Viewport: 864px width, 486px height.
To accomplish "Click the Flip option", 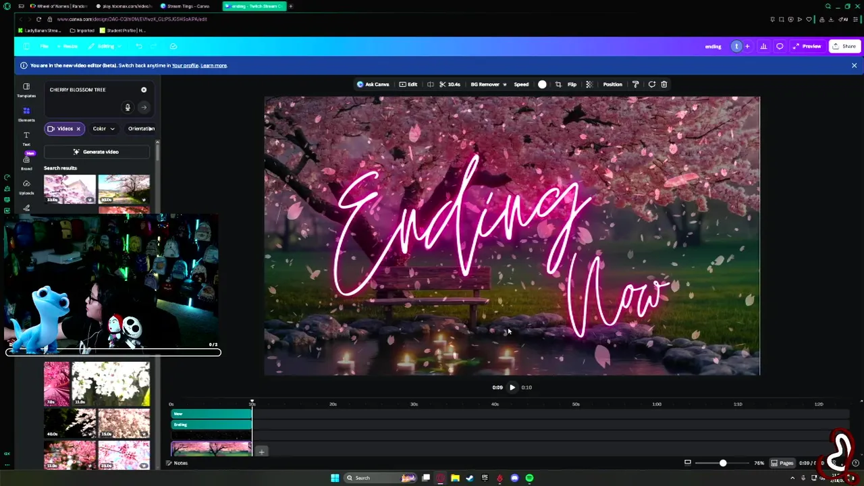I will click(572, 84).
